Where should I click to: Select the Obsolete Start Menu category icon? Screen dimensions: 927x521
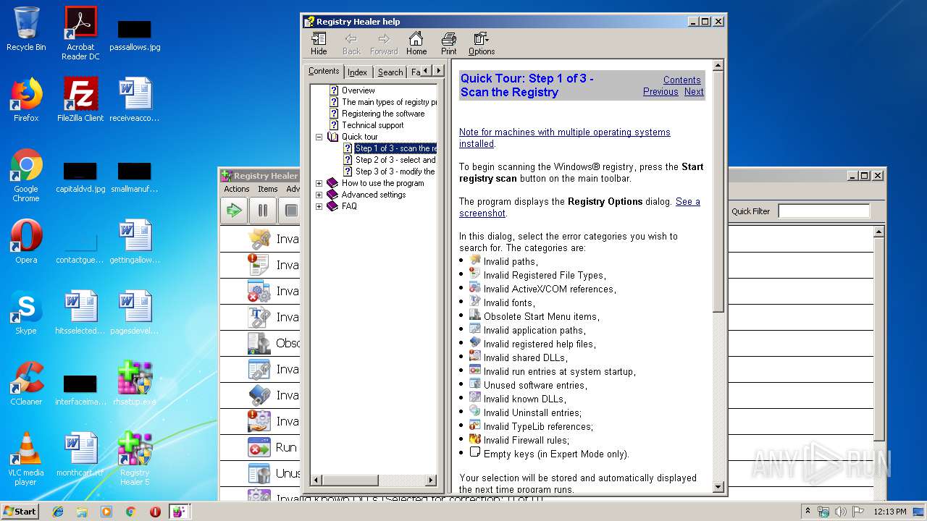[x=259, y=343]
